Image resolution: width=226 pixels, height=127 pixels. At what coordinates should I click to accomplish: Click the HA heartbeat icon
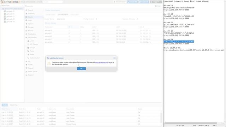[x=26, y=61]
